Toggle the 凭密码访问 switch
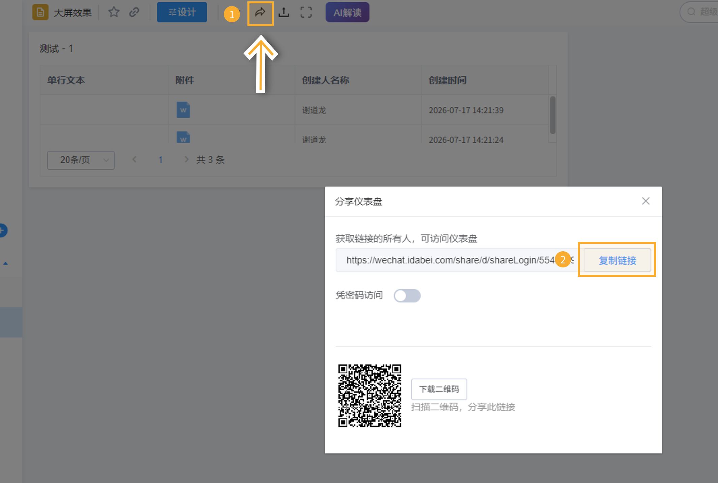Viewport: 718px width, 483px height. (x=407, y=296)
